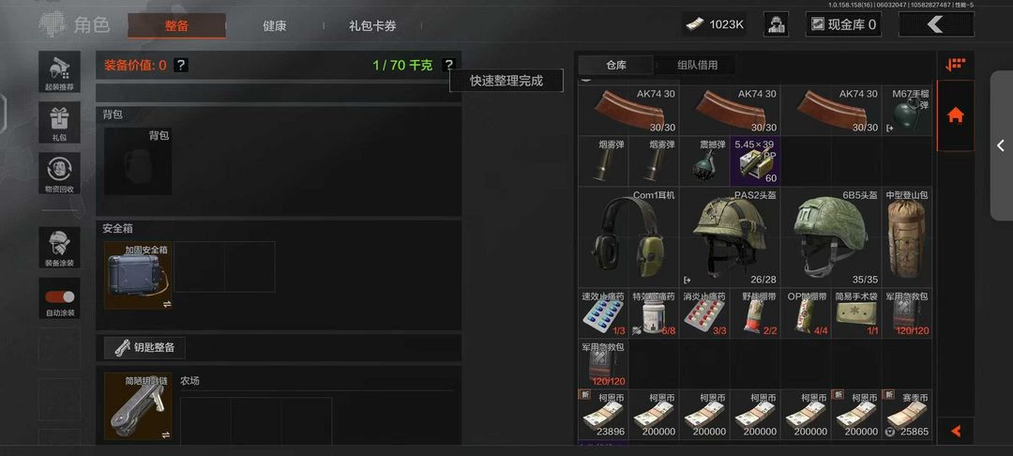
Task: Swap the 加固安全箱 secure container
Action: [167, 304]
